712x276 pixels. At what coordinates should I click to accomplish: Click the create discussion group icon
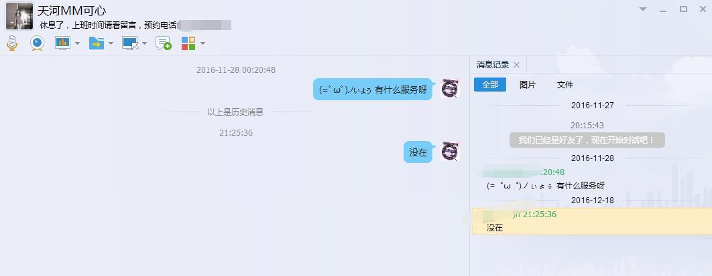click(164, 43)
